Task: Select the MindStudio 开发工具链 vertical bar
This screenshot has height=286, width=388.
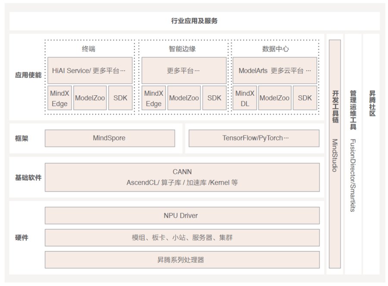Action: tap(335, 154)
